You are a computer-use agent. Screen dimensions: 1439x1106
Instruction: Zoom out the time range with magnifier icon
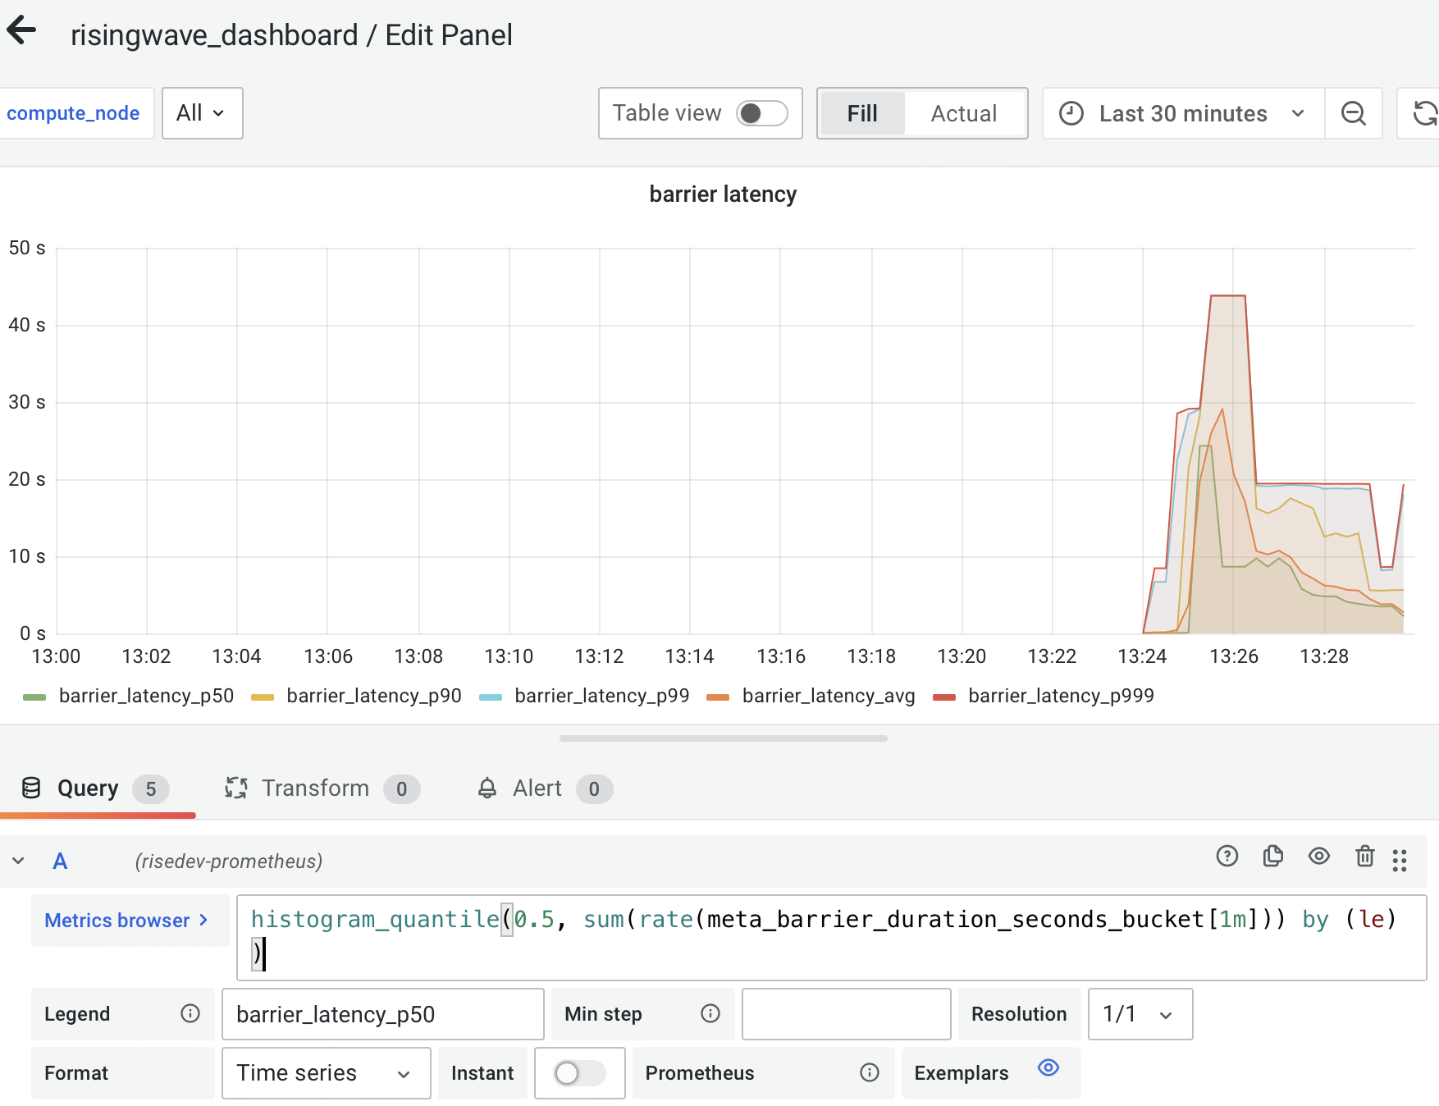1354,113
